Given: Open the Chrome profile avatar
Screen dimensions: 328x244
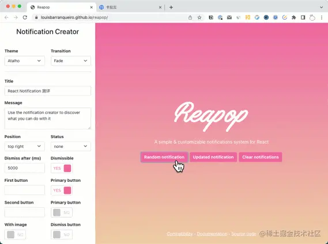Looking at the screenshot, I should [312, 17].
